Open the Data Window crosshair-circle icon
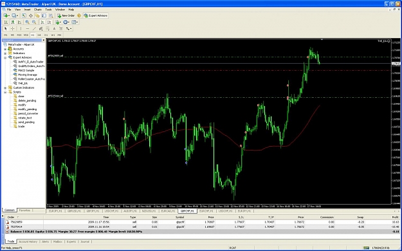This screenshot has height=251, width=402. tap(31, 15)
